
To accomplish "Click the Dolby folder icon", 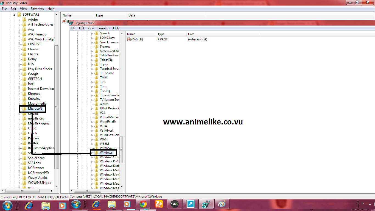I will [x=24, y=59].
